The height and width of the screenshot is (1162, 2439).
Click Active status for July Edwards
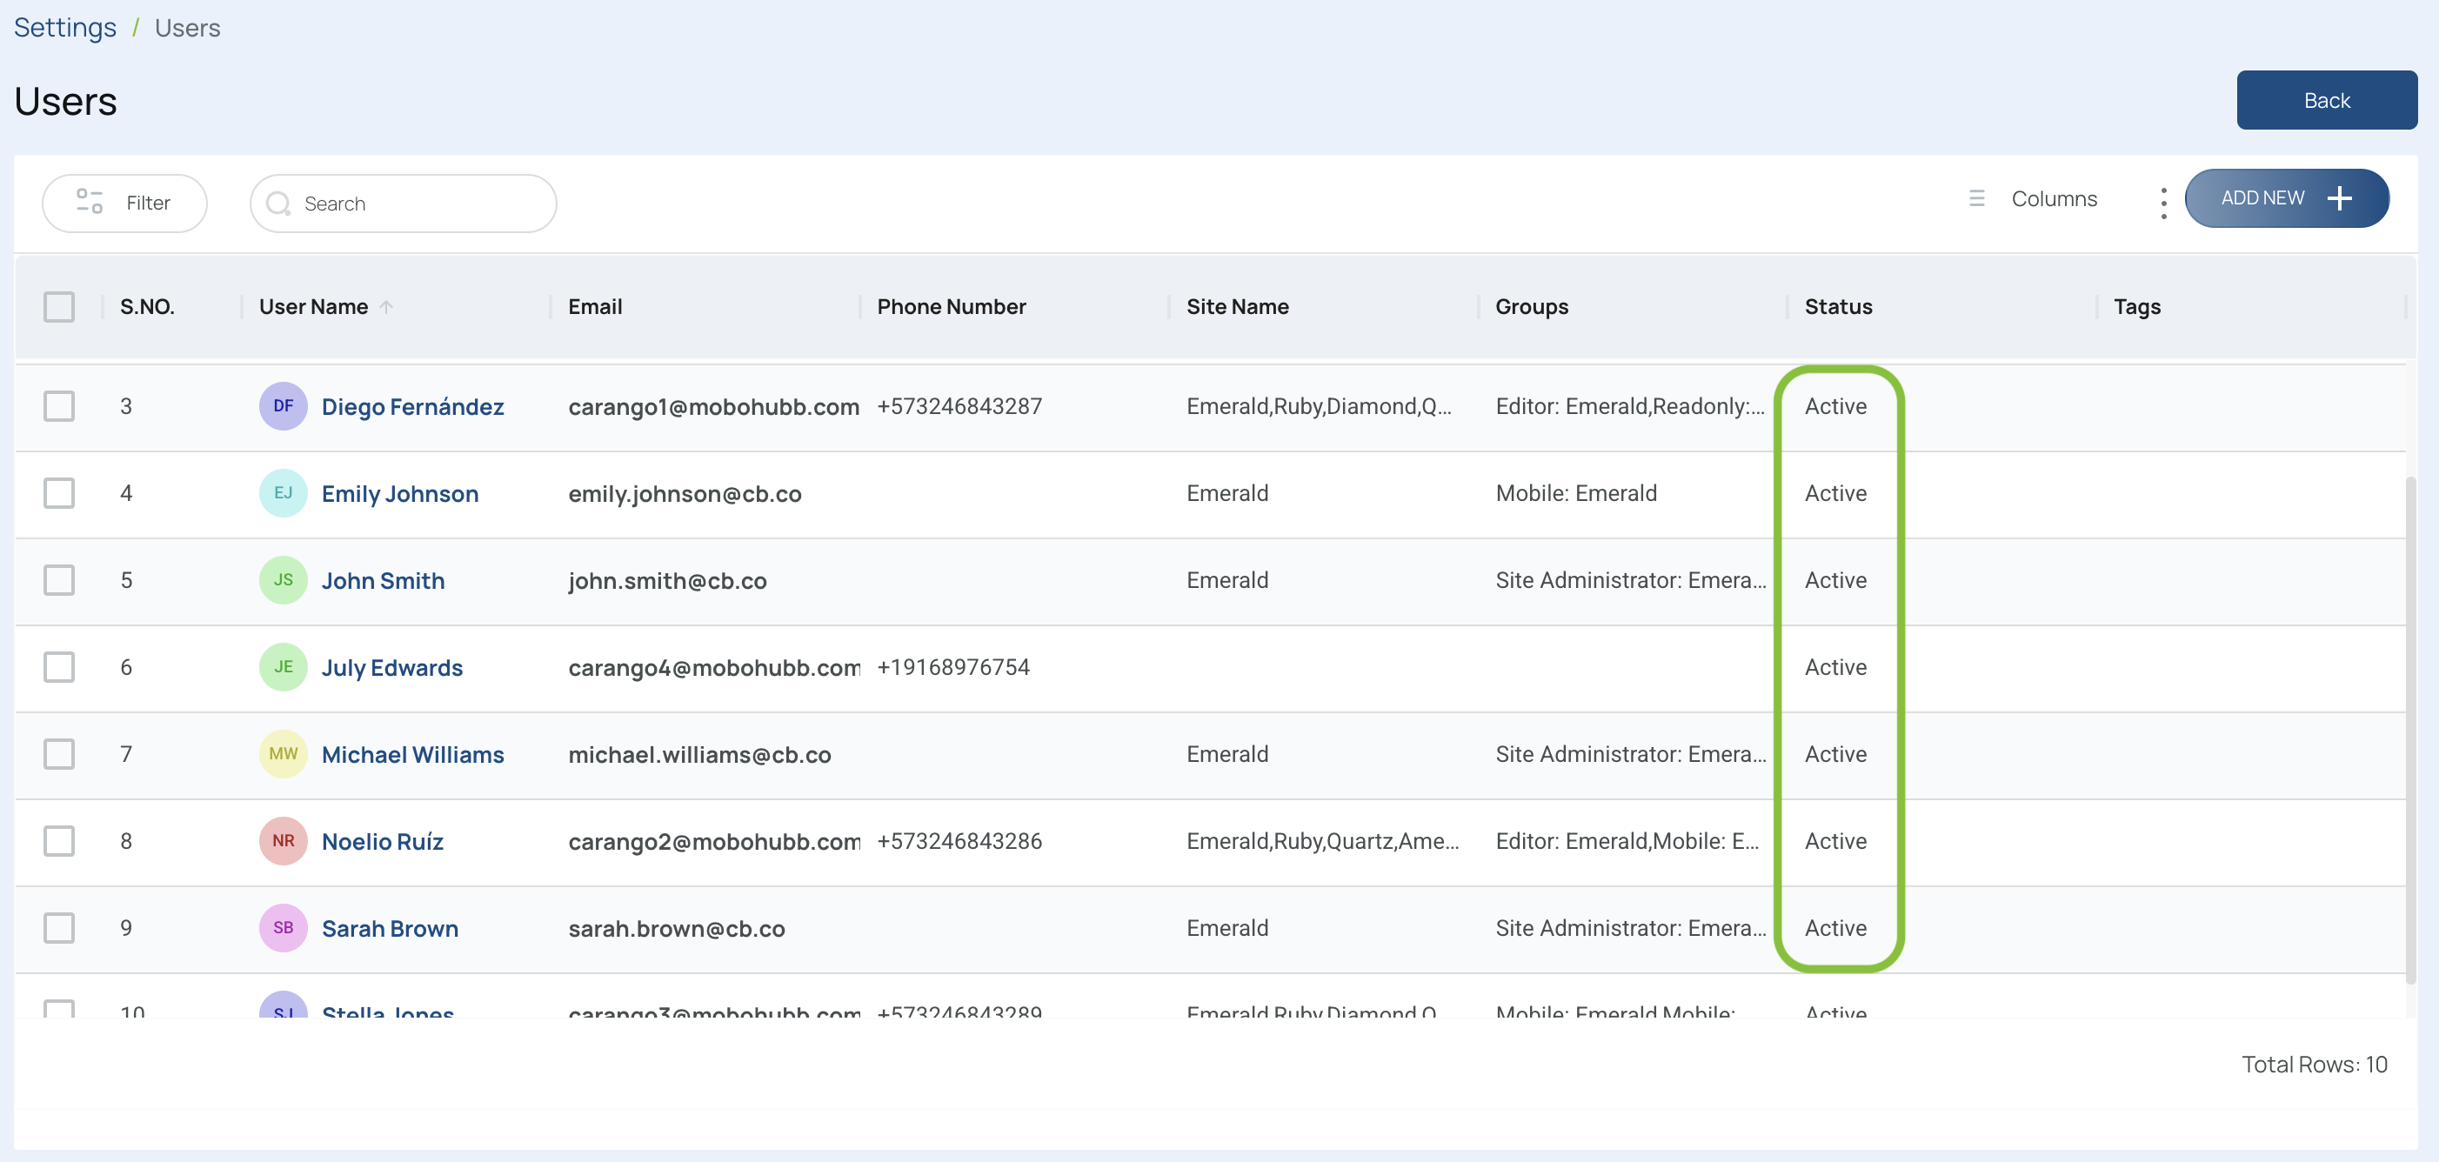pos(1835,668)
